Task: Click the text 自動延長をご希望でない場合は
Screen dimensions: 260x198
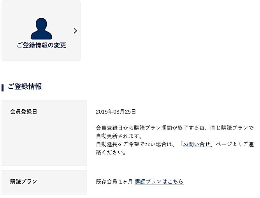Action: (134, 144)
